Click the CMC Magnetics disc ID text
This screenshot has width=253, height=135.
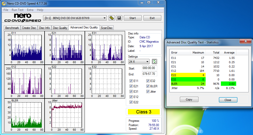tap(149, 42)
